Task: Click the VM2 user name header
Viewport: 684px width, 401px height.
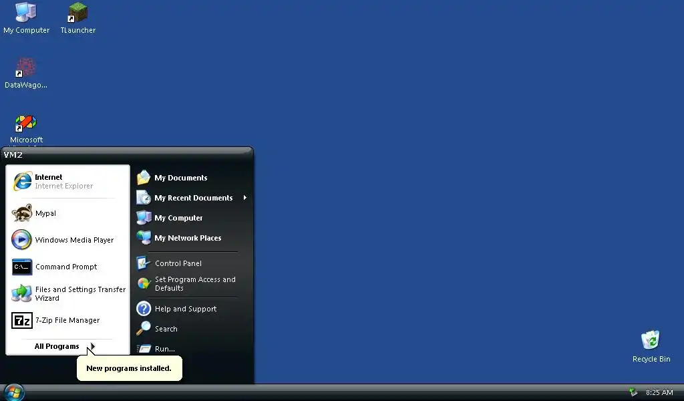Action: pyautogui.click(x=13, y=154)
